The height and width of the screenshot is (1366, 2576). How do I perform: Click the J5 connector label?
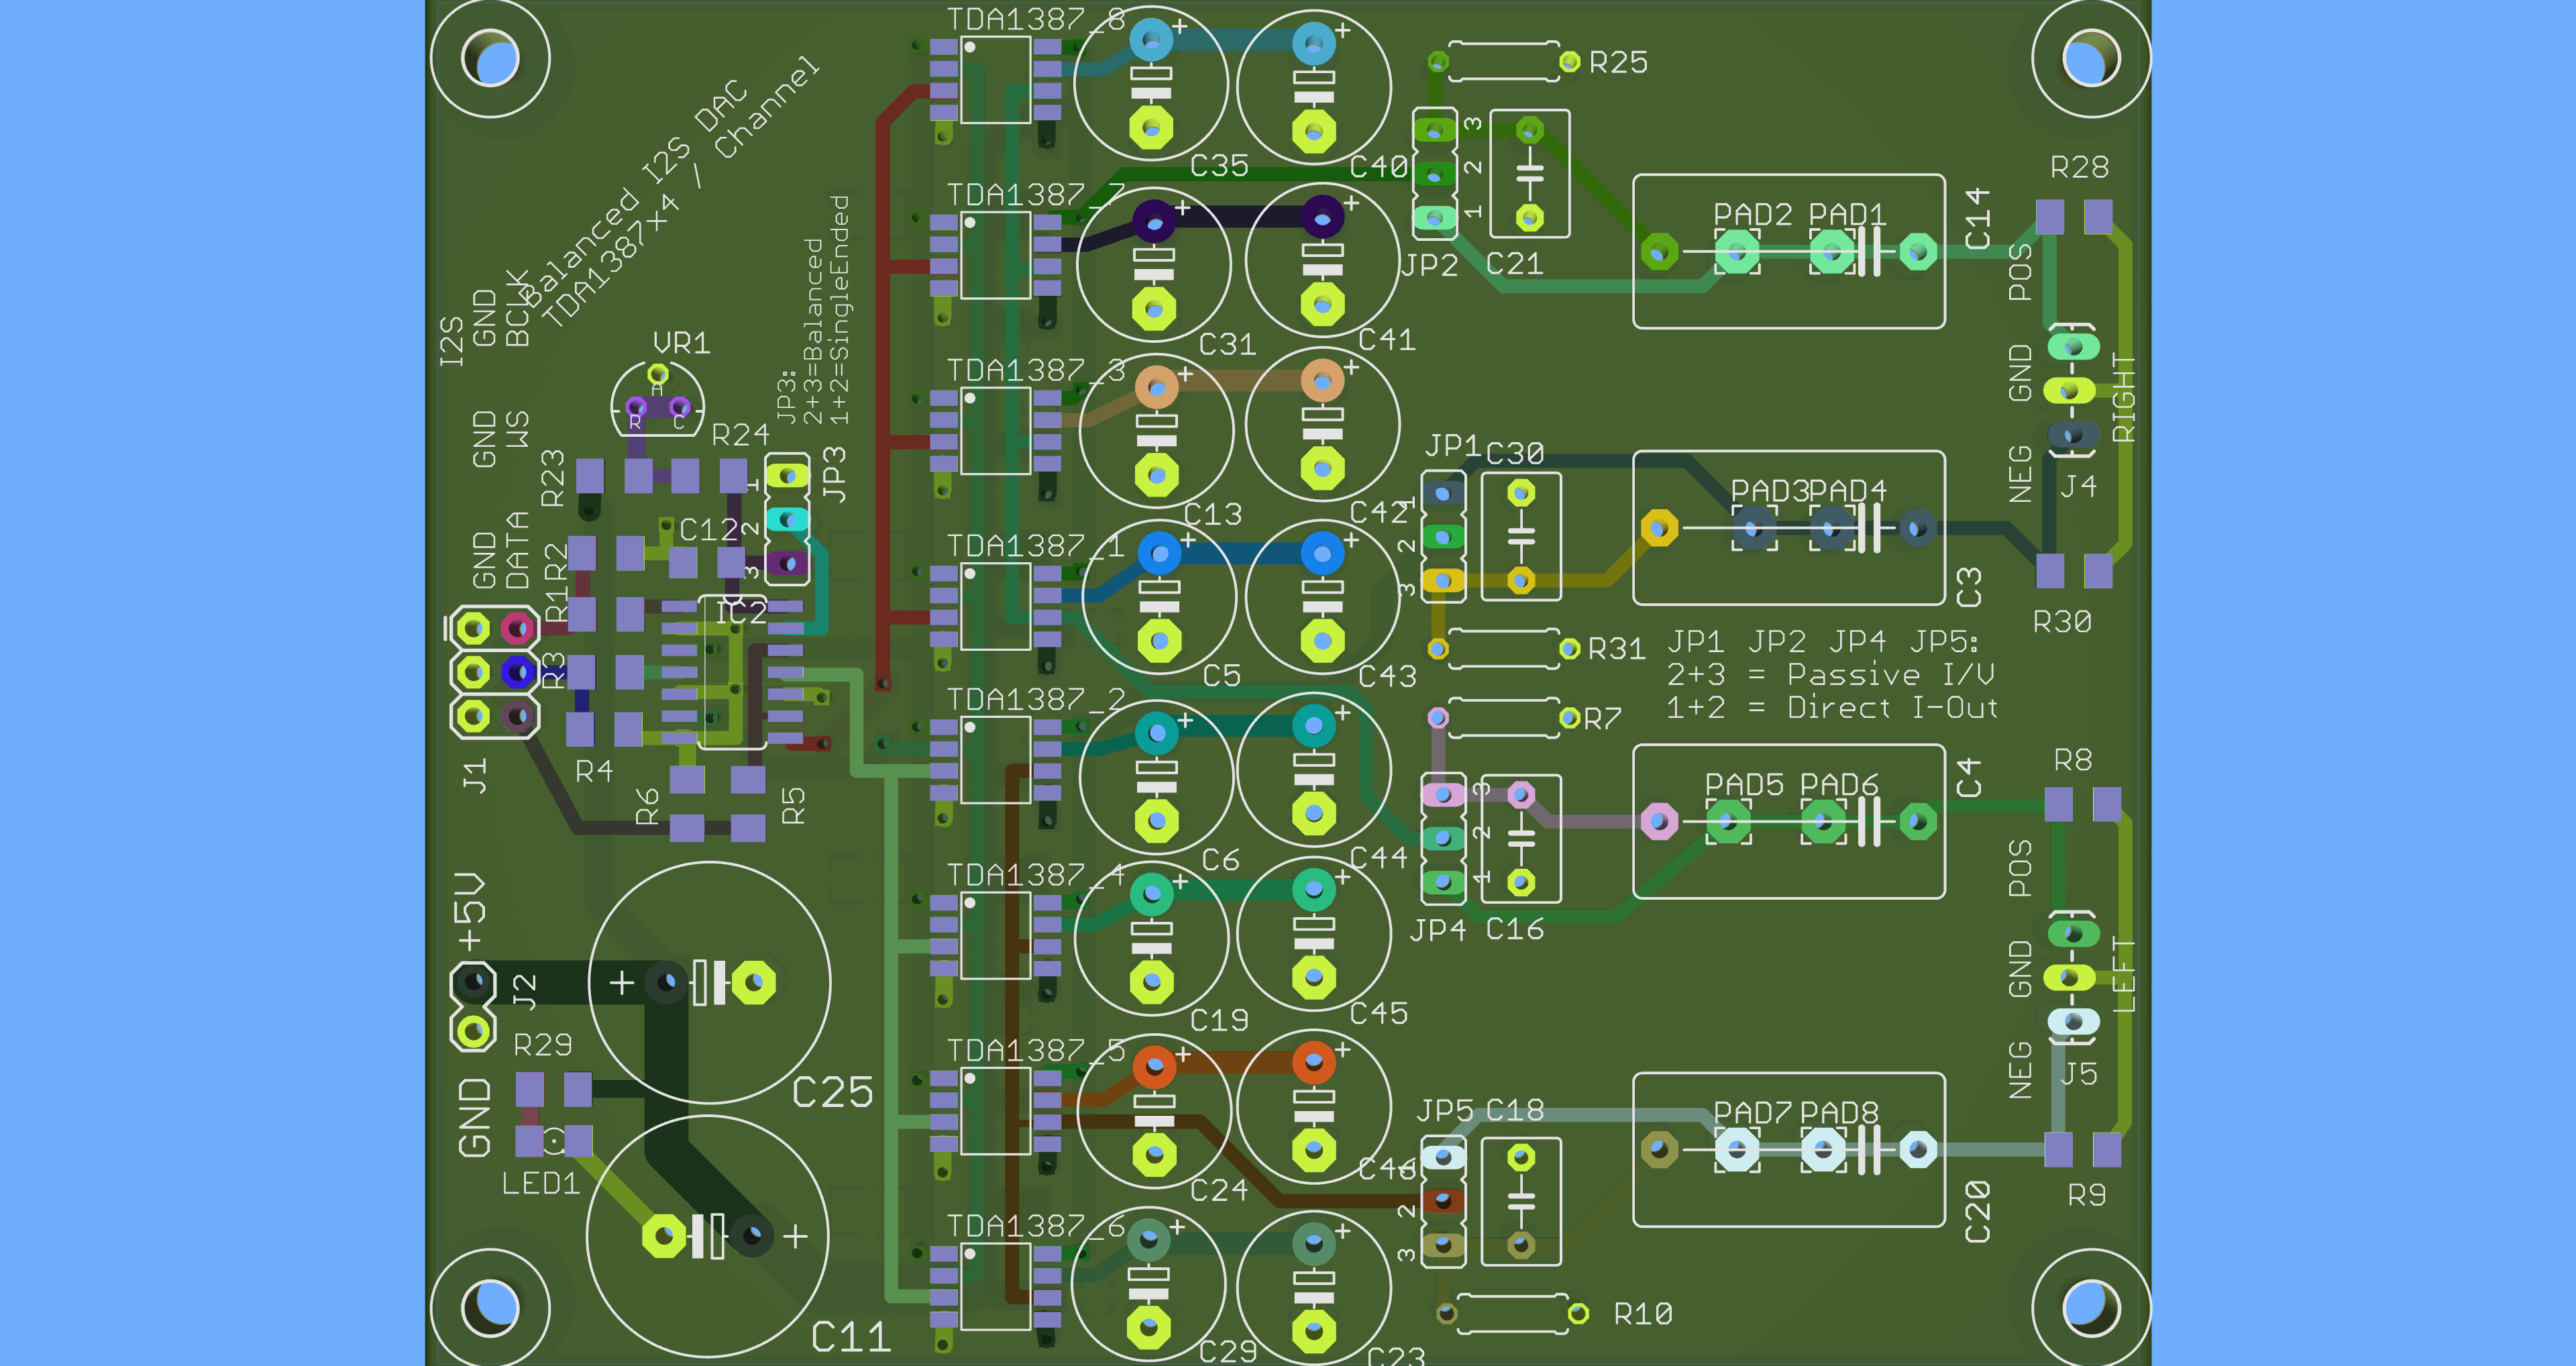2078,1074
